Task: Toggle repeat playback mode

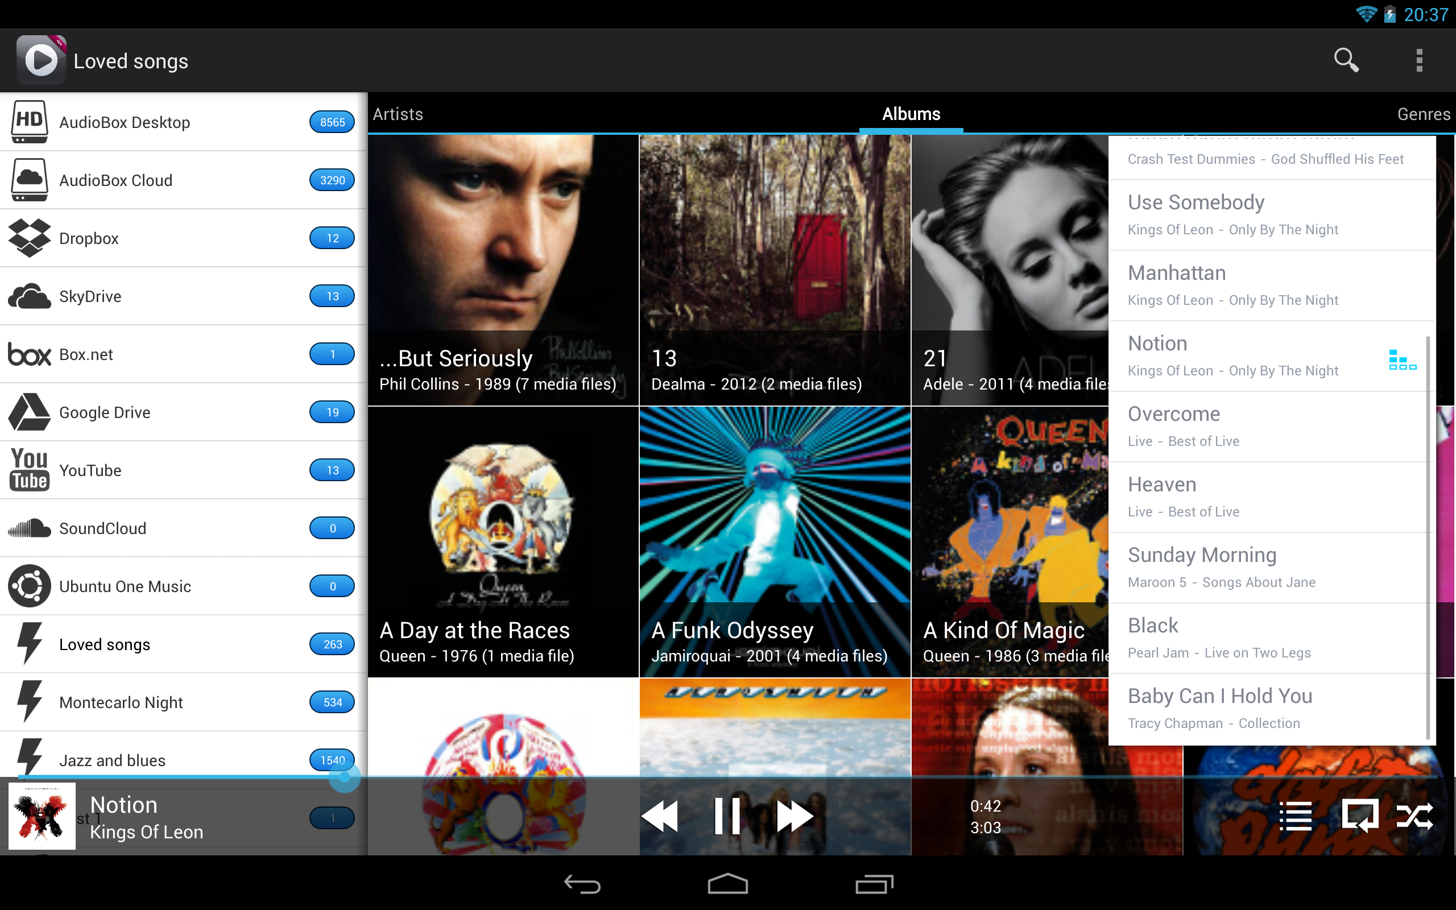Action: click(x=1359, y=817)
